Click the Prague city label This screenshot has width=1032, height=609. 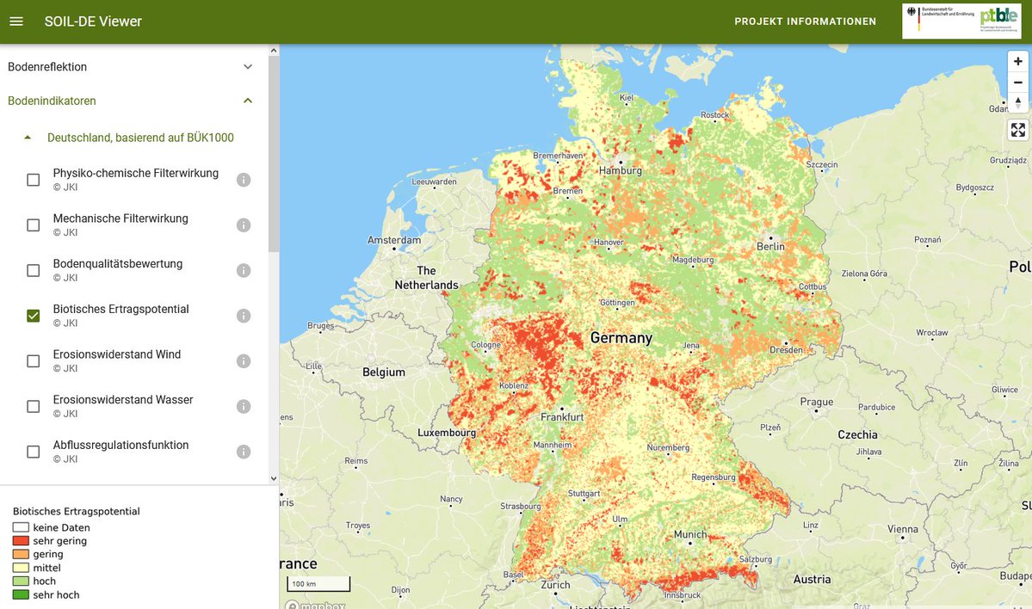pyautogui.click(x=817, y=402)
